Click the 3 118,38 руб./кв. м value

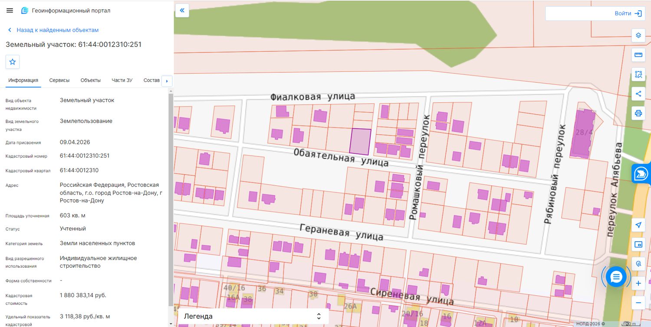click(x=85, y=316)
